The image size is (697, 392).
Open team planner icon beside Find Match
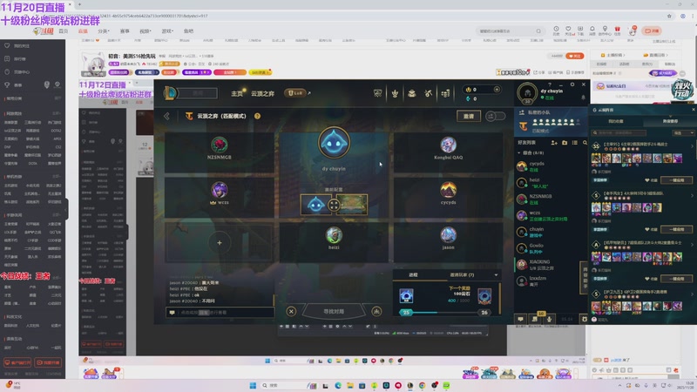pos(376,311)
